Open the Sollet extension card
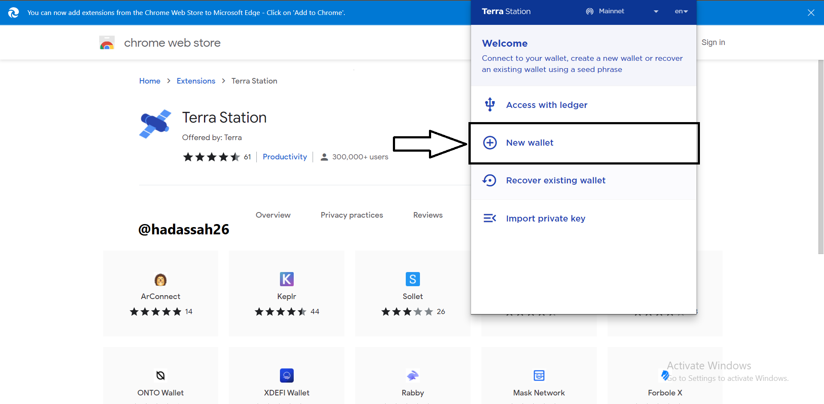This screenshot has height=404, width=824. click(413, 293)
